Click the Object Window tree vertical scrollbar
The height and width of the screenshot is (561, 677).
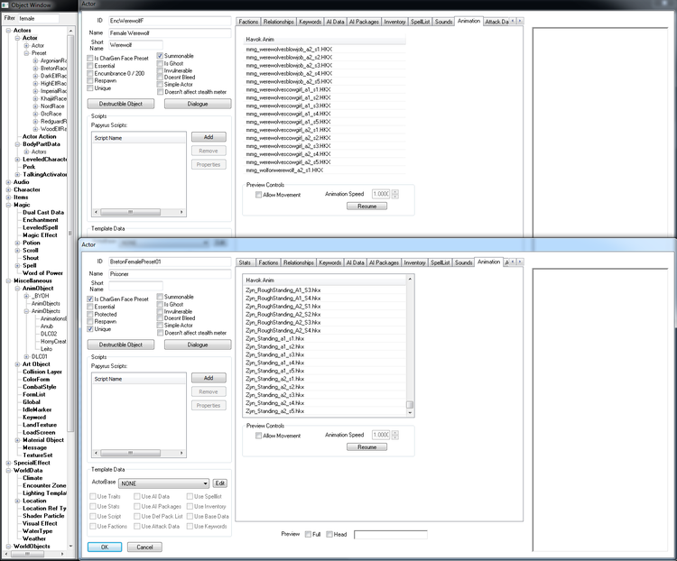(70, 233)
